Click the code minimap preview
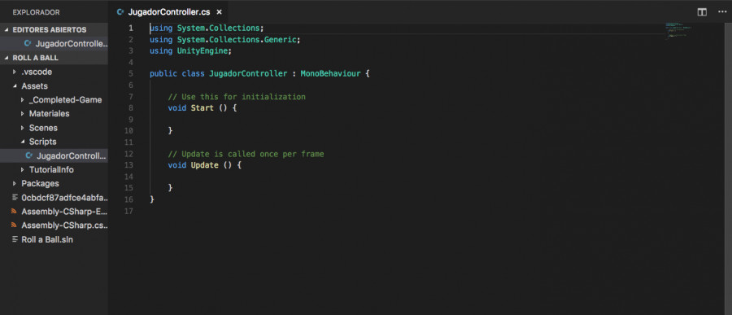Screen dimensions: 732x315 point(678,30)
